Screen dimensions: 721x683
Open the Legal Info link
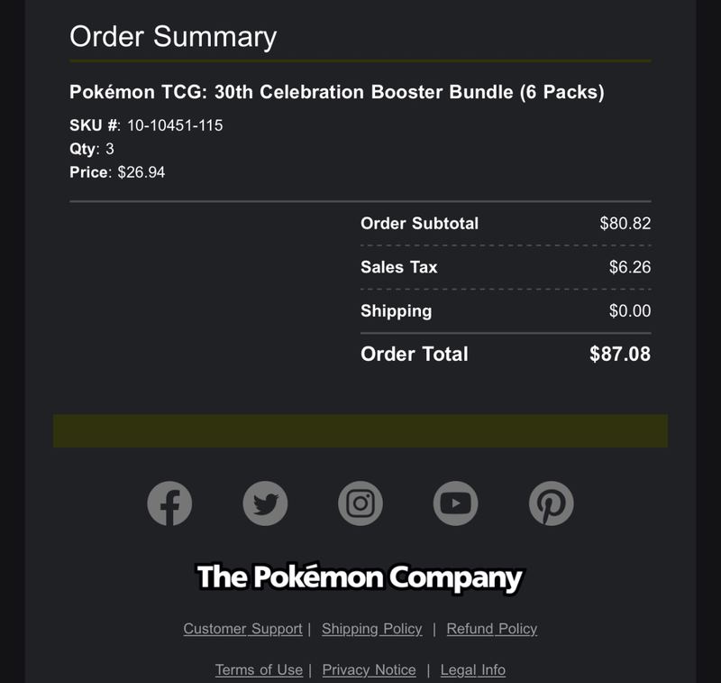473,669
